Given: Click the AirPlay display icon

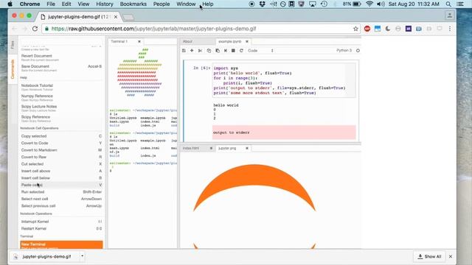Looking at the screenshot, I should click(313, 4).
